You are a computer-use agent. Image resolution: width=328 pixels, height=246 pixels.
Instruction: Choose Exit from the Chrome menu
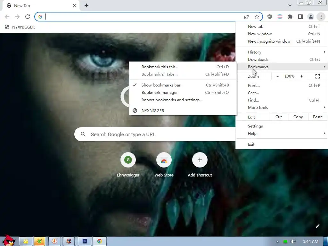point(282,144)
